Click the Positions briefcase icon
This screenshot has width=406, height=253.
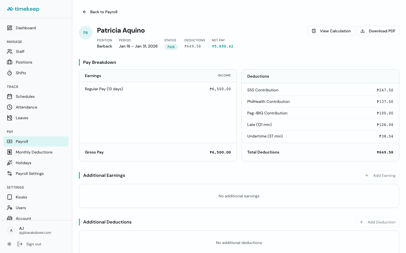[9, 62]
